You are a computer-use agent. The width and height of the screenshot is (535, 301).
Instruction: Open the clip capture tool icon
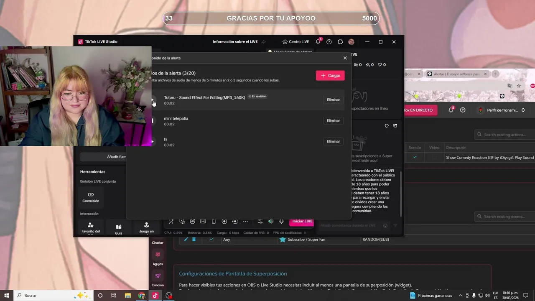[x=203, y=221]
